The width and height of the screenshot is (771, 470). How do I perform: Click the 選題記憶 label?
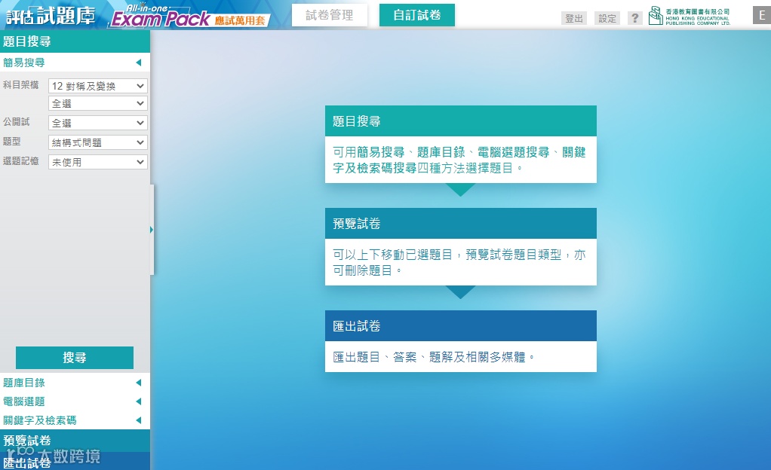[x=20, y=161]
